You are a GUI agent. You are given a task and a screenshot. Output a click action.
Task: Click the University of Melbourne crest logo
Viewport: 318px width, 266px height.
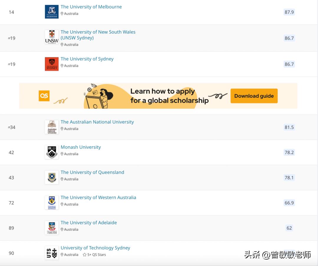click(52, 12)
